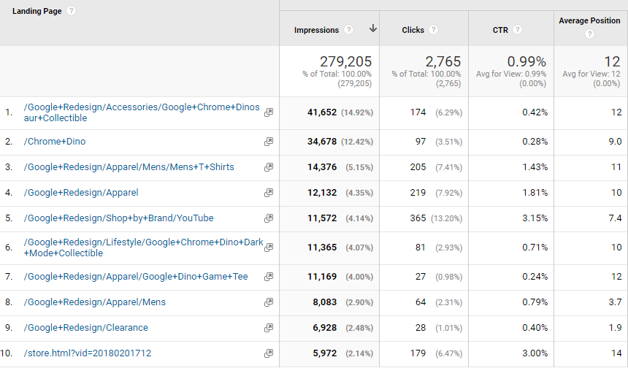Sort table by Clicks header
Image resolution: width=628 pixels, height=368 pixels.
coord(413,30)
